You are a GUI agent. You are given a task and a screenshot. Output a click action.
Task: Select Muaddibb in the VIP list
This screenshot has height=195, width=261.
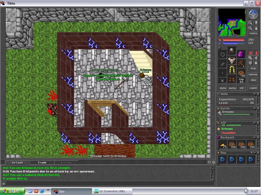(228, 133)
